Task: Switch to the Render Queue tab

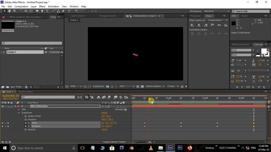Action: 25,92
